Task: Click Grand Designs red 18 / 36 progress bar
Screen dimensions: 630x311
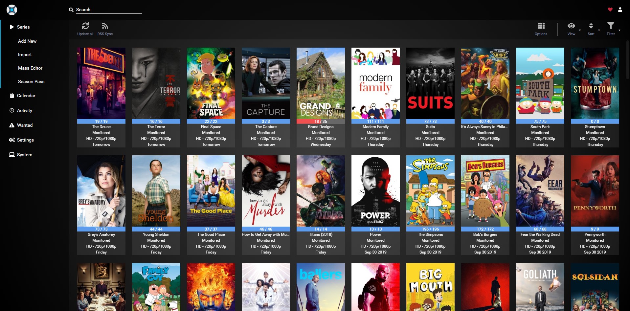Action: (321, 121)
